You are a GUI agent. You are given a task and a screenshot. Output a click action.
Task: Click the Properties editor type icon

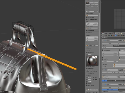(103, 35)
